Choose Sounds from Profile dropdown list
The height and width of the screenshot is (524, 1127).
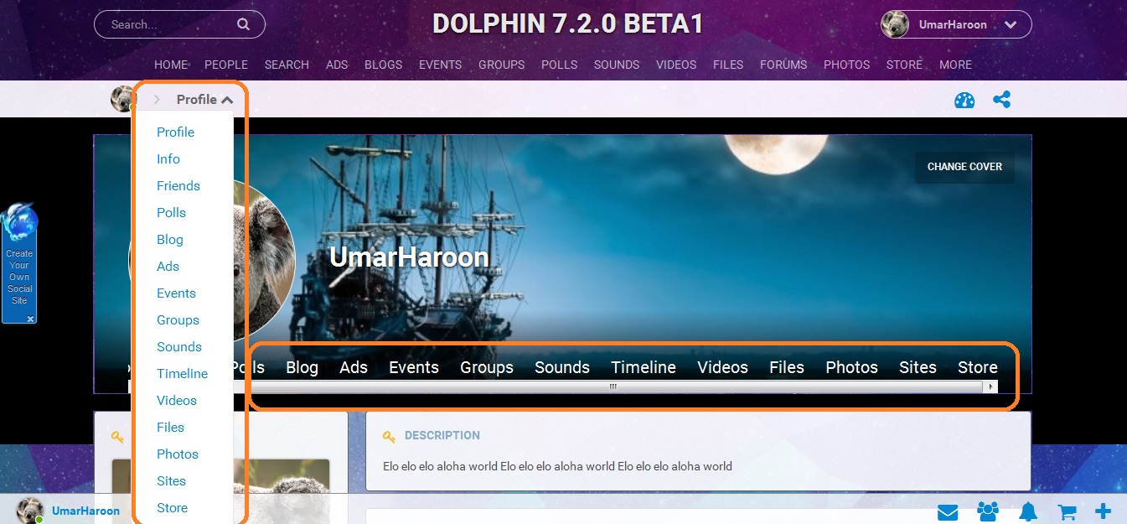(x=178, y=347)
